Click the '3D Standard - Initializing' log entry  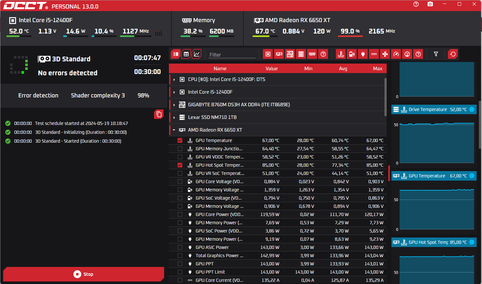coord(81,132)
